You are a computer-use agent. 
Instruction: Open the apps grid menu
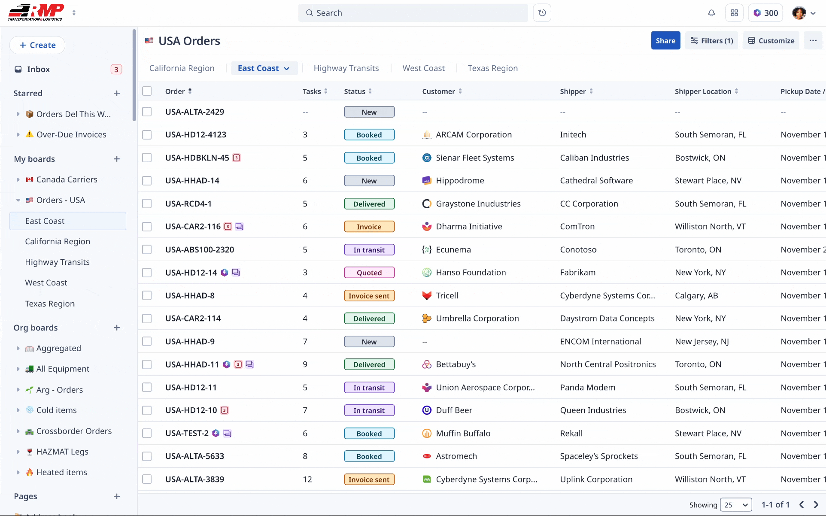click(734, 13)
